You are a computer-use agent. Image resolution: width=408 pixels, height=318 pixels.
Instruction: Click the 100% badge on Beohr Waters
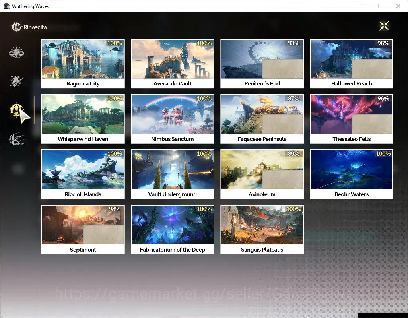[383, 154]
